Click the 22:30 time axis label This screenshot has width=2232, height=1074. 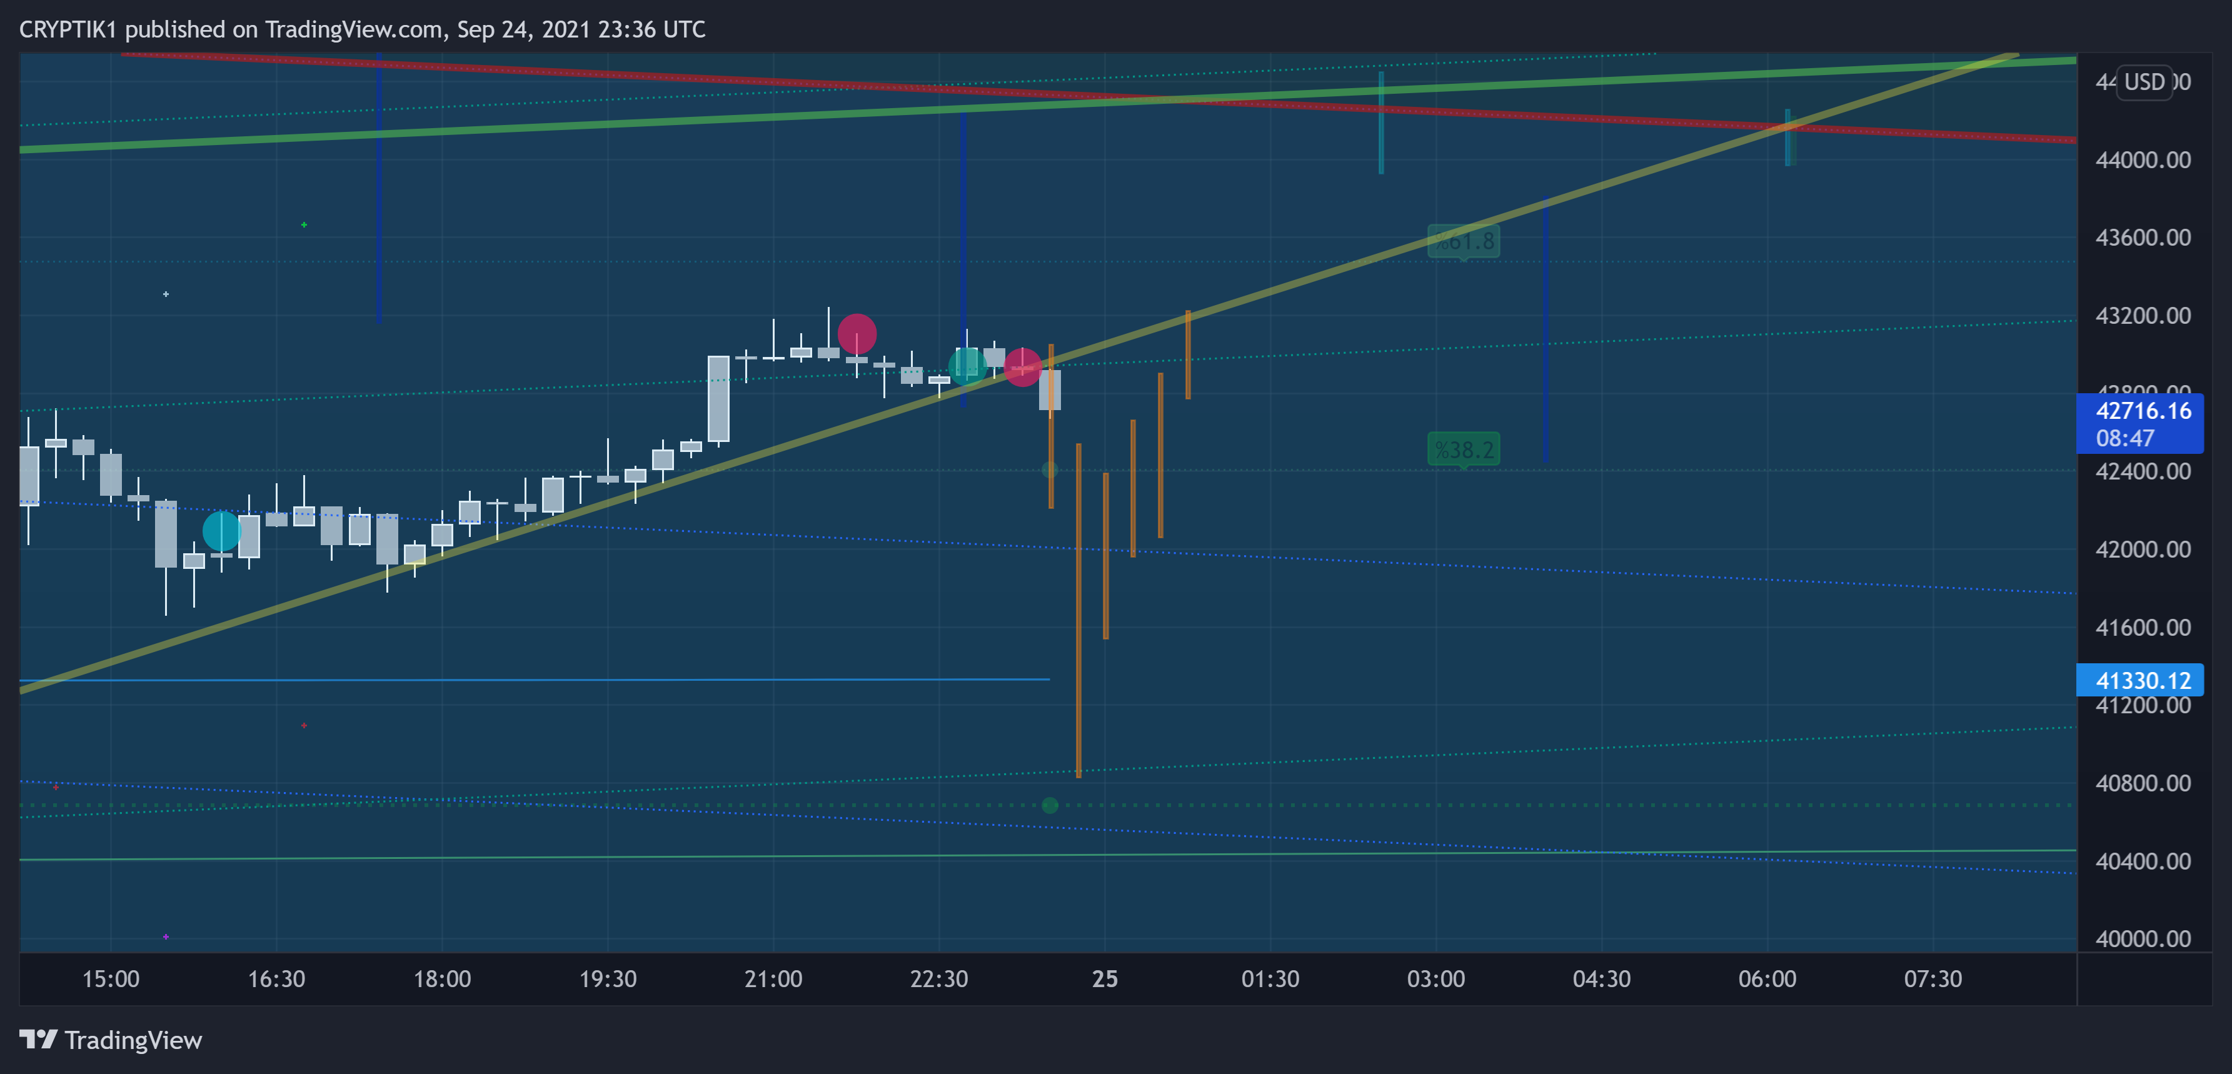click(x=938, y=979)
